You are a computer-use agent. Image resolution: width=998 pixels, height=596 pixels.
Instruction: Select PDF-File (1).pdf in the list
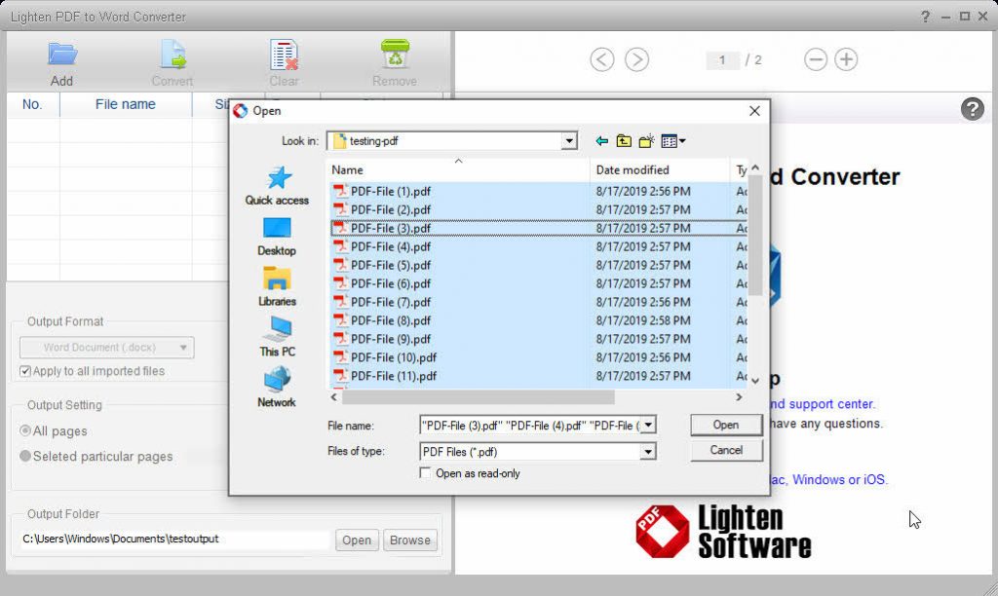coord(390,192)
